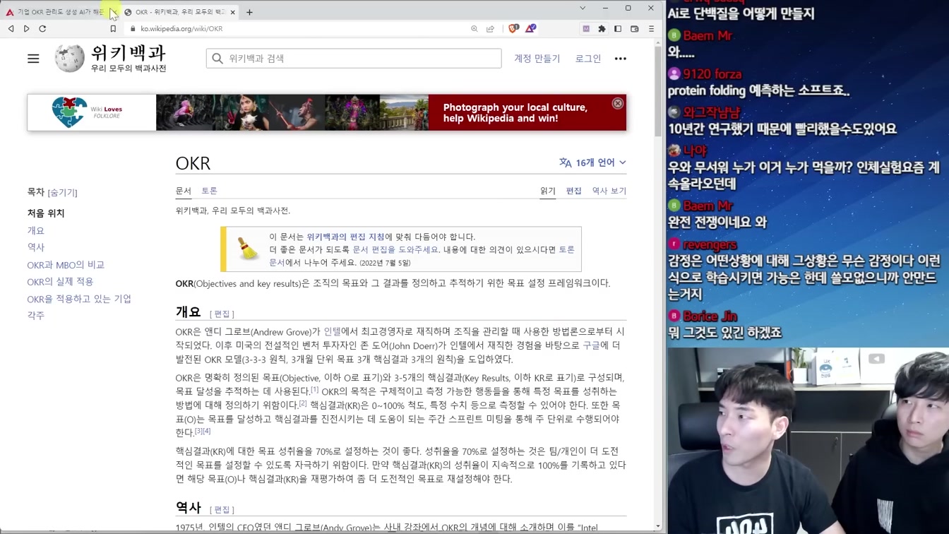Click the language translate icon beside 16개 언어
The image size is (949, 534).
click(x=566, y=162)
